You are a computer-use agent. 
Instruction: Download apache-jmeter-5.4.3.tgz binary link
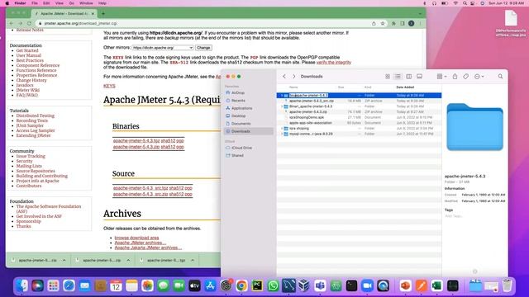tap(136, 141)
